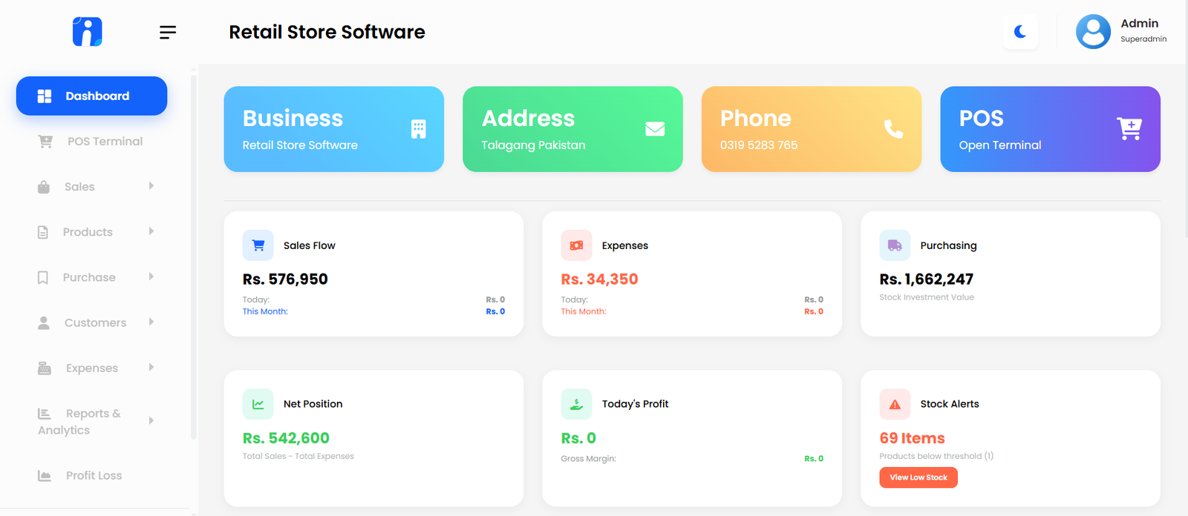The width and height of the screenshot is (1188, 516).
Task: Click the Purchase bookmark icon
Action: tap(43, 277)
